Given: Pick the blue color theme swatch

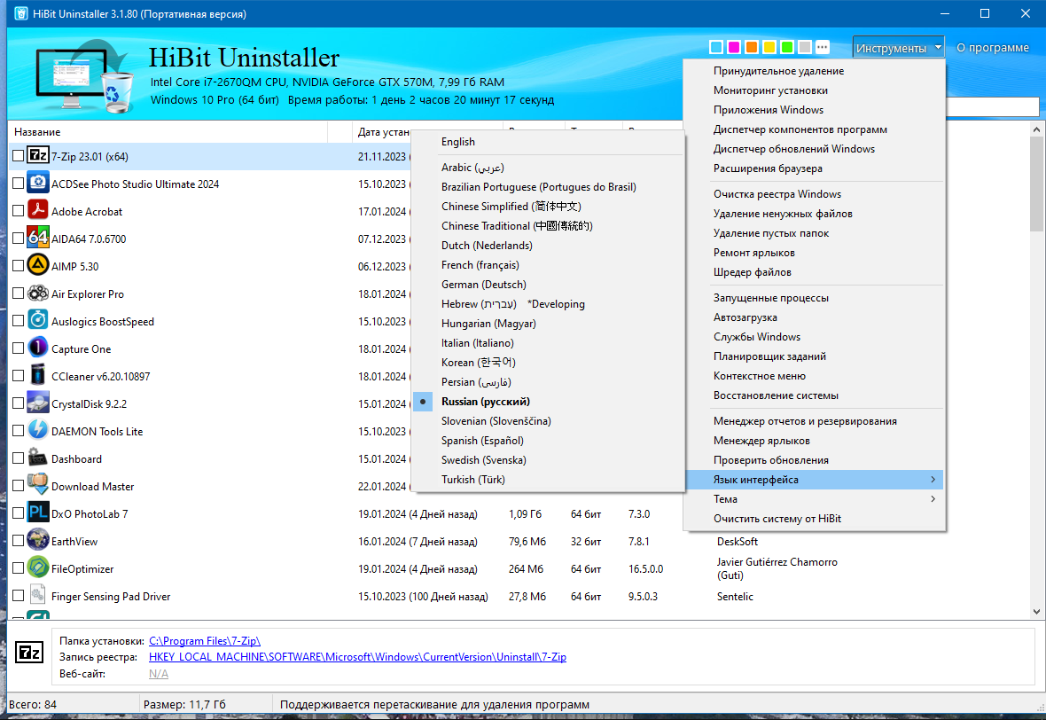Looking at the screenshot, I should 715,47.
